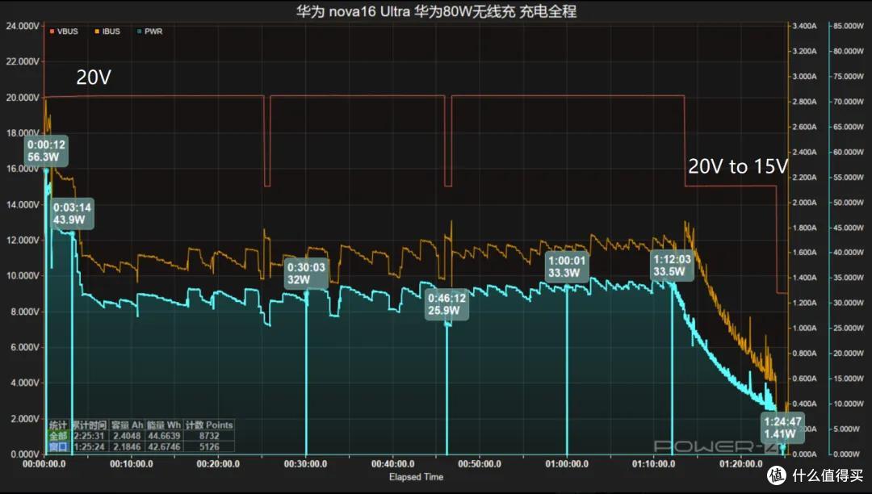The image size is (872, 494).
Task: Click the 10.000V voltage axis label
Action: [23, 275]
